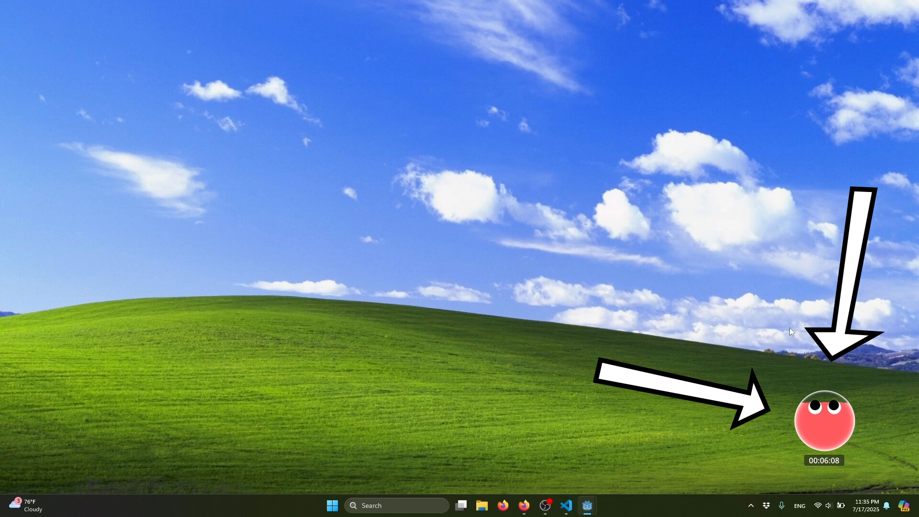Expand the hidden system tray icons
The width and height of the screenshot is (919, 517).
click(x=751, y=505)
